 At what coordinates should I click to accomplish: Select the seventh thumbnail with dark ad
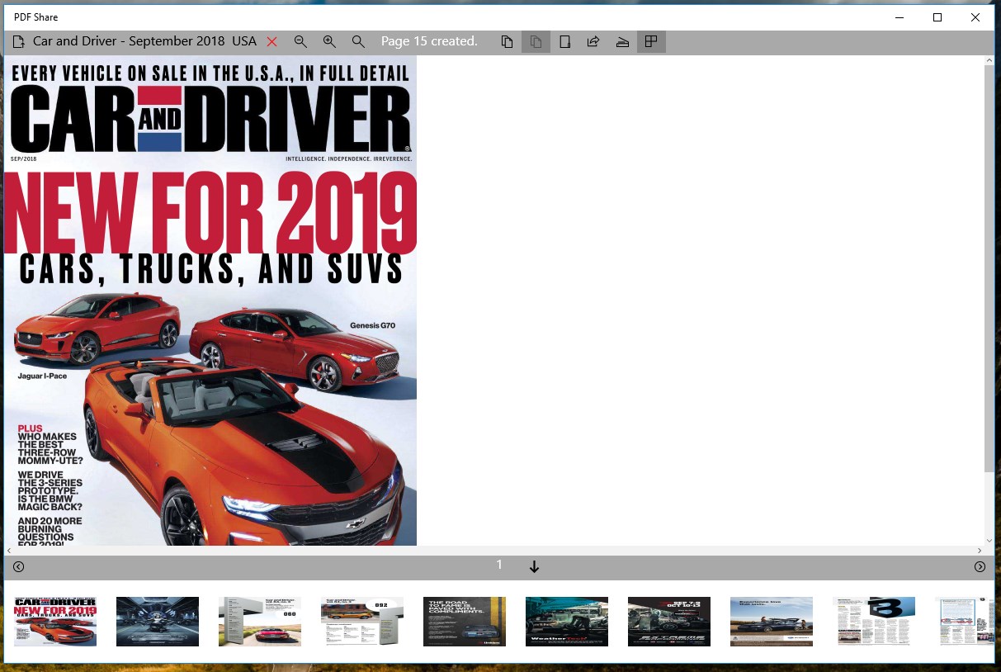point(669,621)
